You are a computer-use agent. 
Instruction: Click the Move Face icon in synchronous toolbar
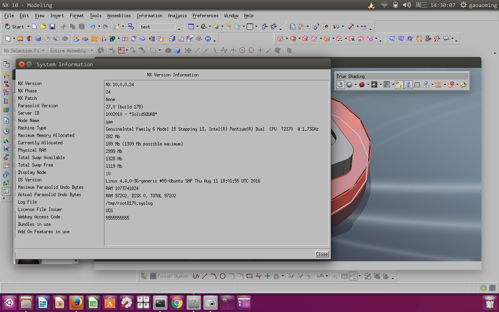(280, 39)
